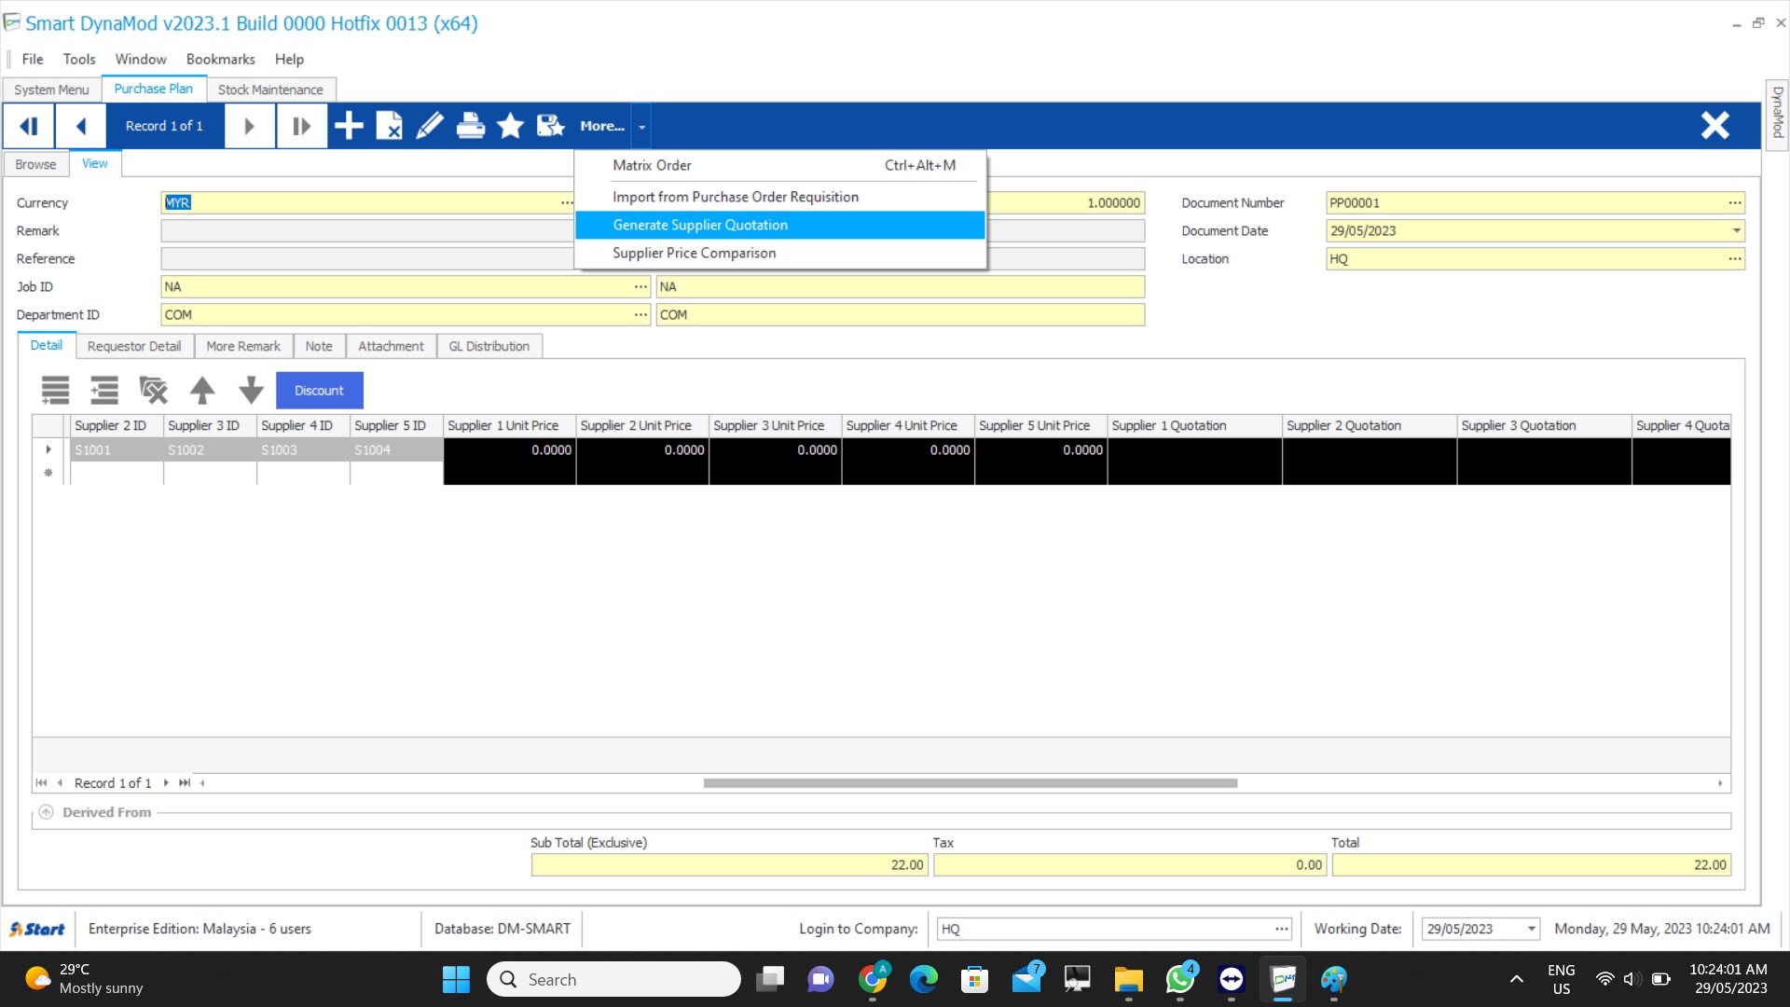Click the add new record plus icon

[x=349, y=126]
